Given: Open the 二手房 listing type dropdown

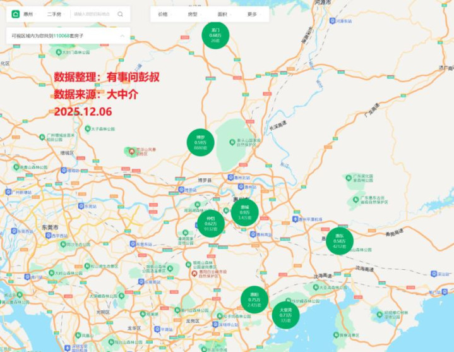Looking at the screenshot, I should point(56,13).
